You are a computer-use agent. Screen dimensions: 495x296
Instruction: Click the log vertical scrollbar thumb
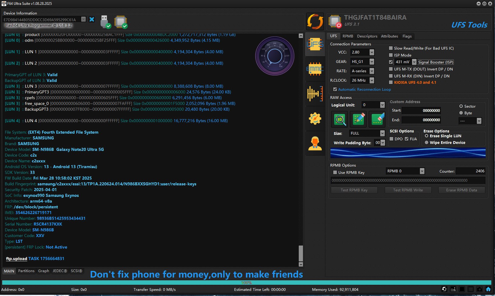click(301, 253)
